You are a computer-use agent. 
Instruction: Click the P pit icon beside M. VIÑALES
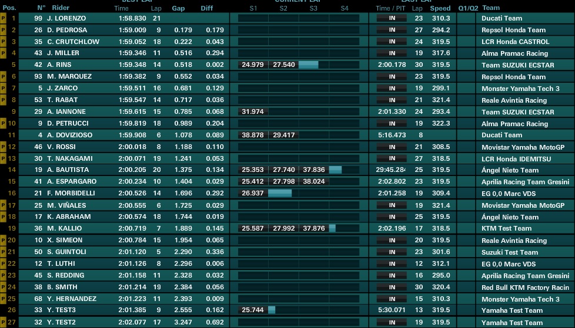click(4, 205)
